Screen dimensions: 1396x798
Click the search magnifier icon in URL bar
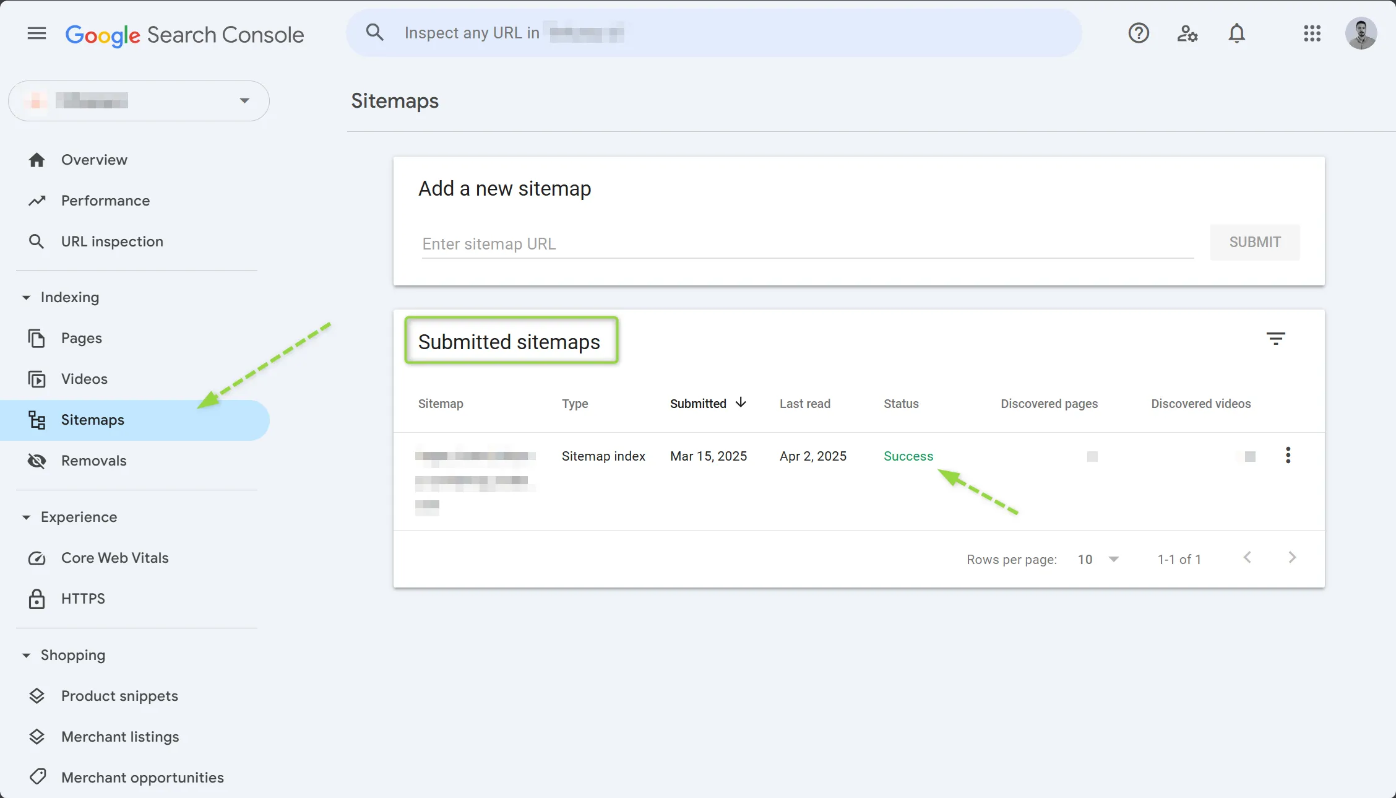[375, 32]
